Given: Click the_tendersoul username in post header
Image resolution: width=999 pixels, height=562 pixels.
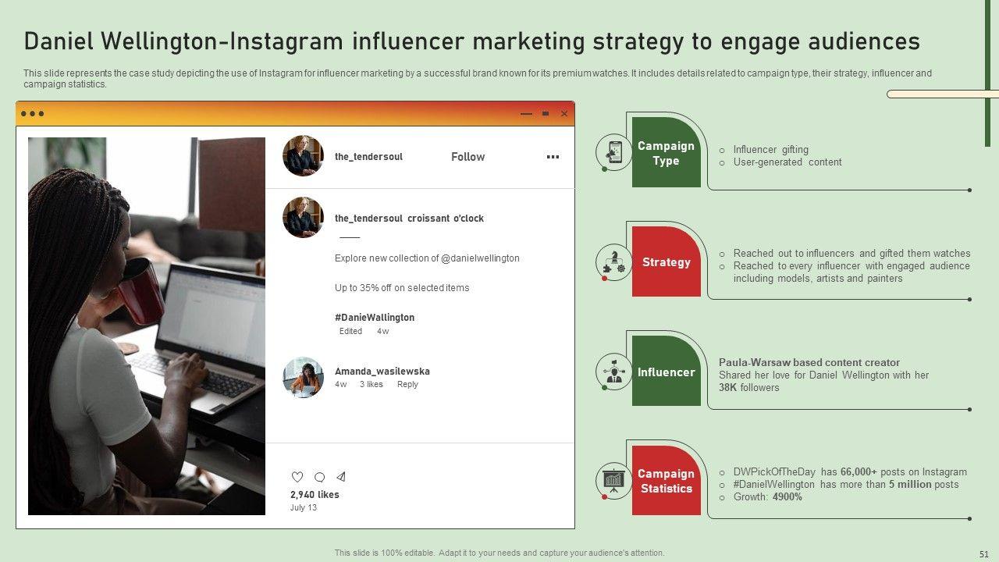Looking at the screenshot, I should 368,157.
